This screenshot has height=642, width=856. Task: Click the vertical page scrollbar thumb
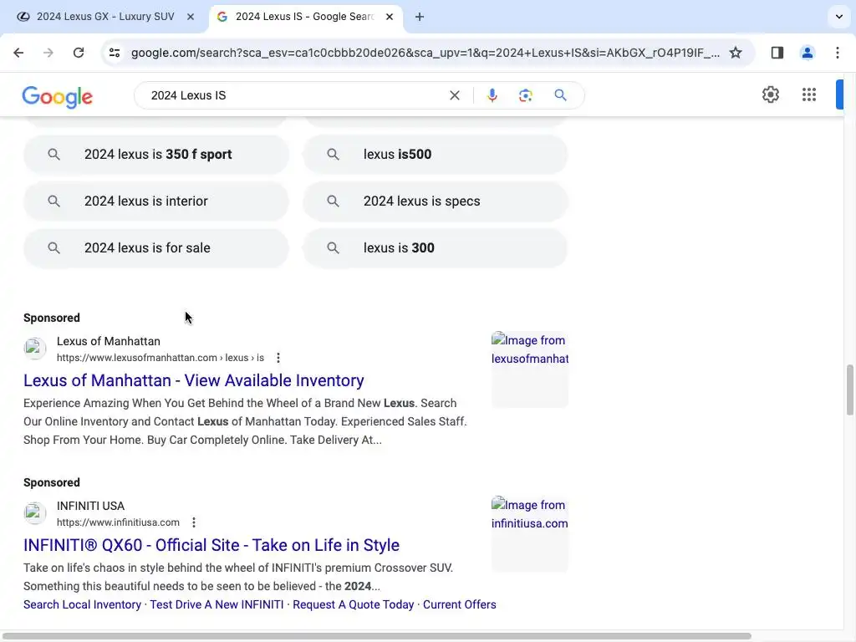click(849, 390)
